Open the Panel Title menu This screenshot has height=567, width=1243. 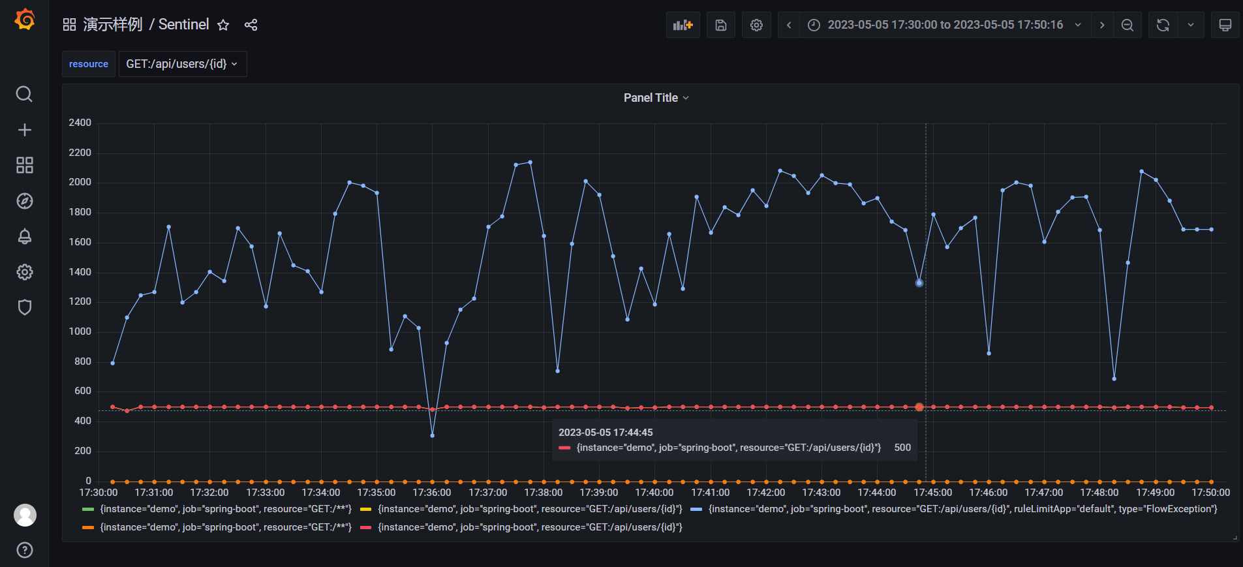[x=656, y=98]
